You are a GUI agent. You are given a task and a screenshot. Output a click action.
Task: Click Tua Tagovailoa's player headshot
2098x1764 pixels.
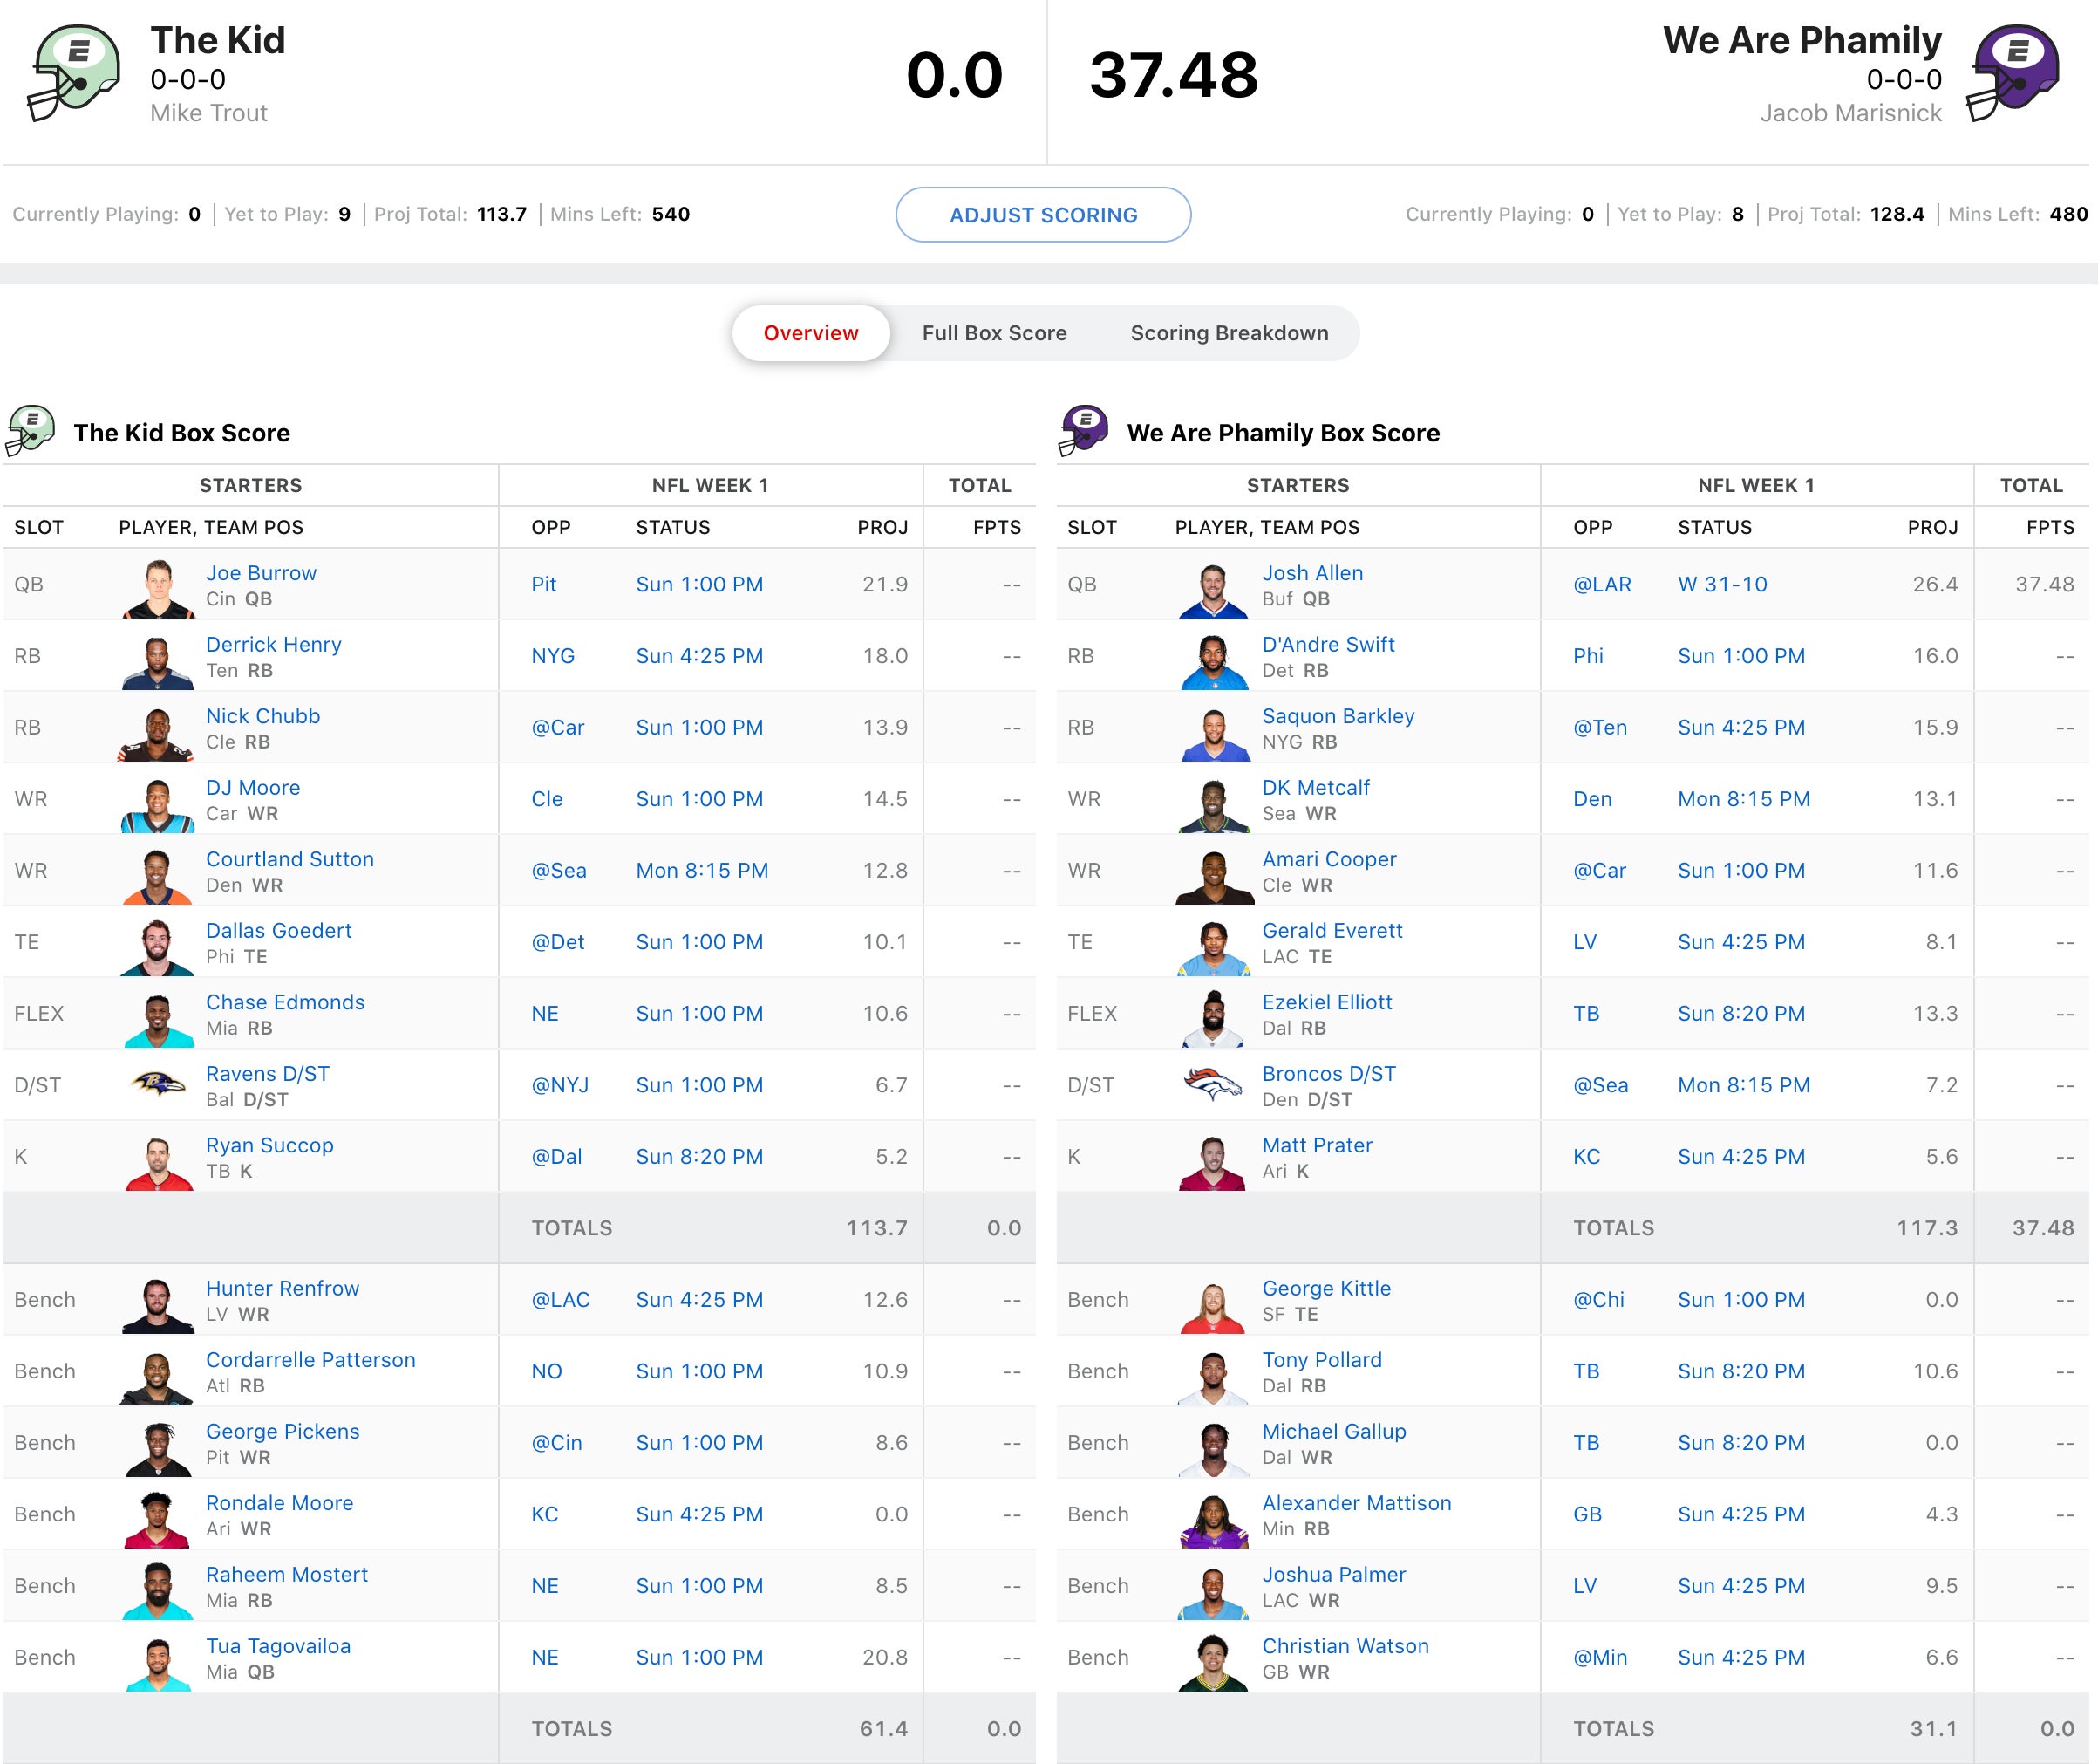pos(158,1661)
